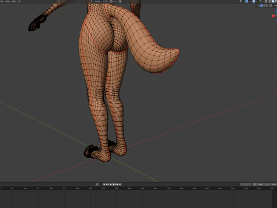Toggle viewport overlays display
277x208 pixels.
254,1
